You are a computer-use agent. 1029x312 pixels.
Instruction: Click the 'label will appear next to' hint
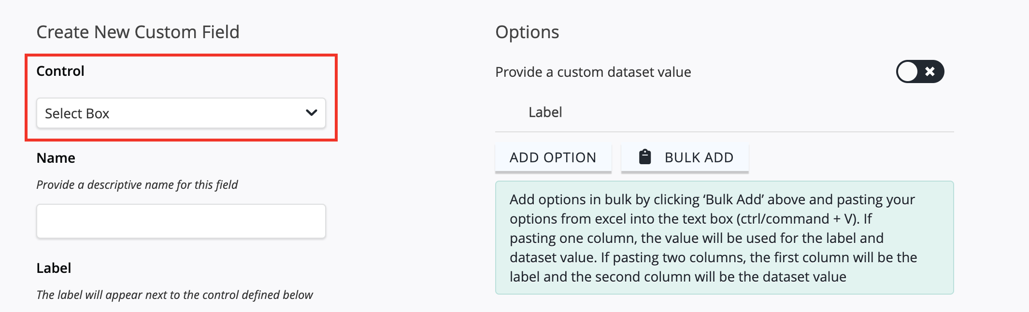pyautogui.click(x=175, y=295)
